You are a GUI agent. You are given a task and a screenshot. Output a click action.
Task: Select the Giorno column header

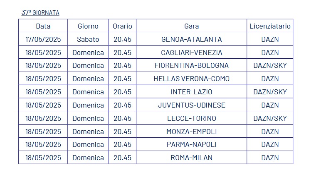pos(88,26)
